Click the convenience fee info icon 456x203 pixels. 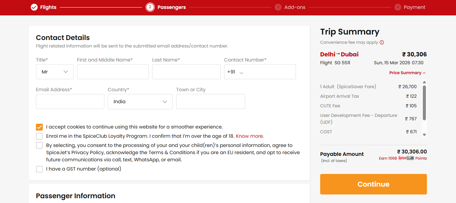tap(382, 43)
